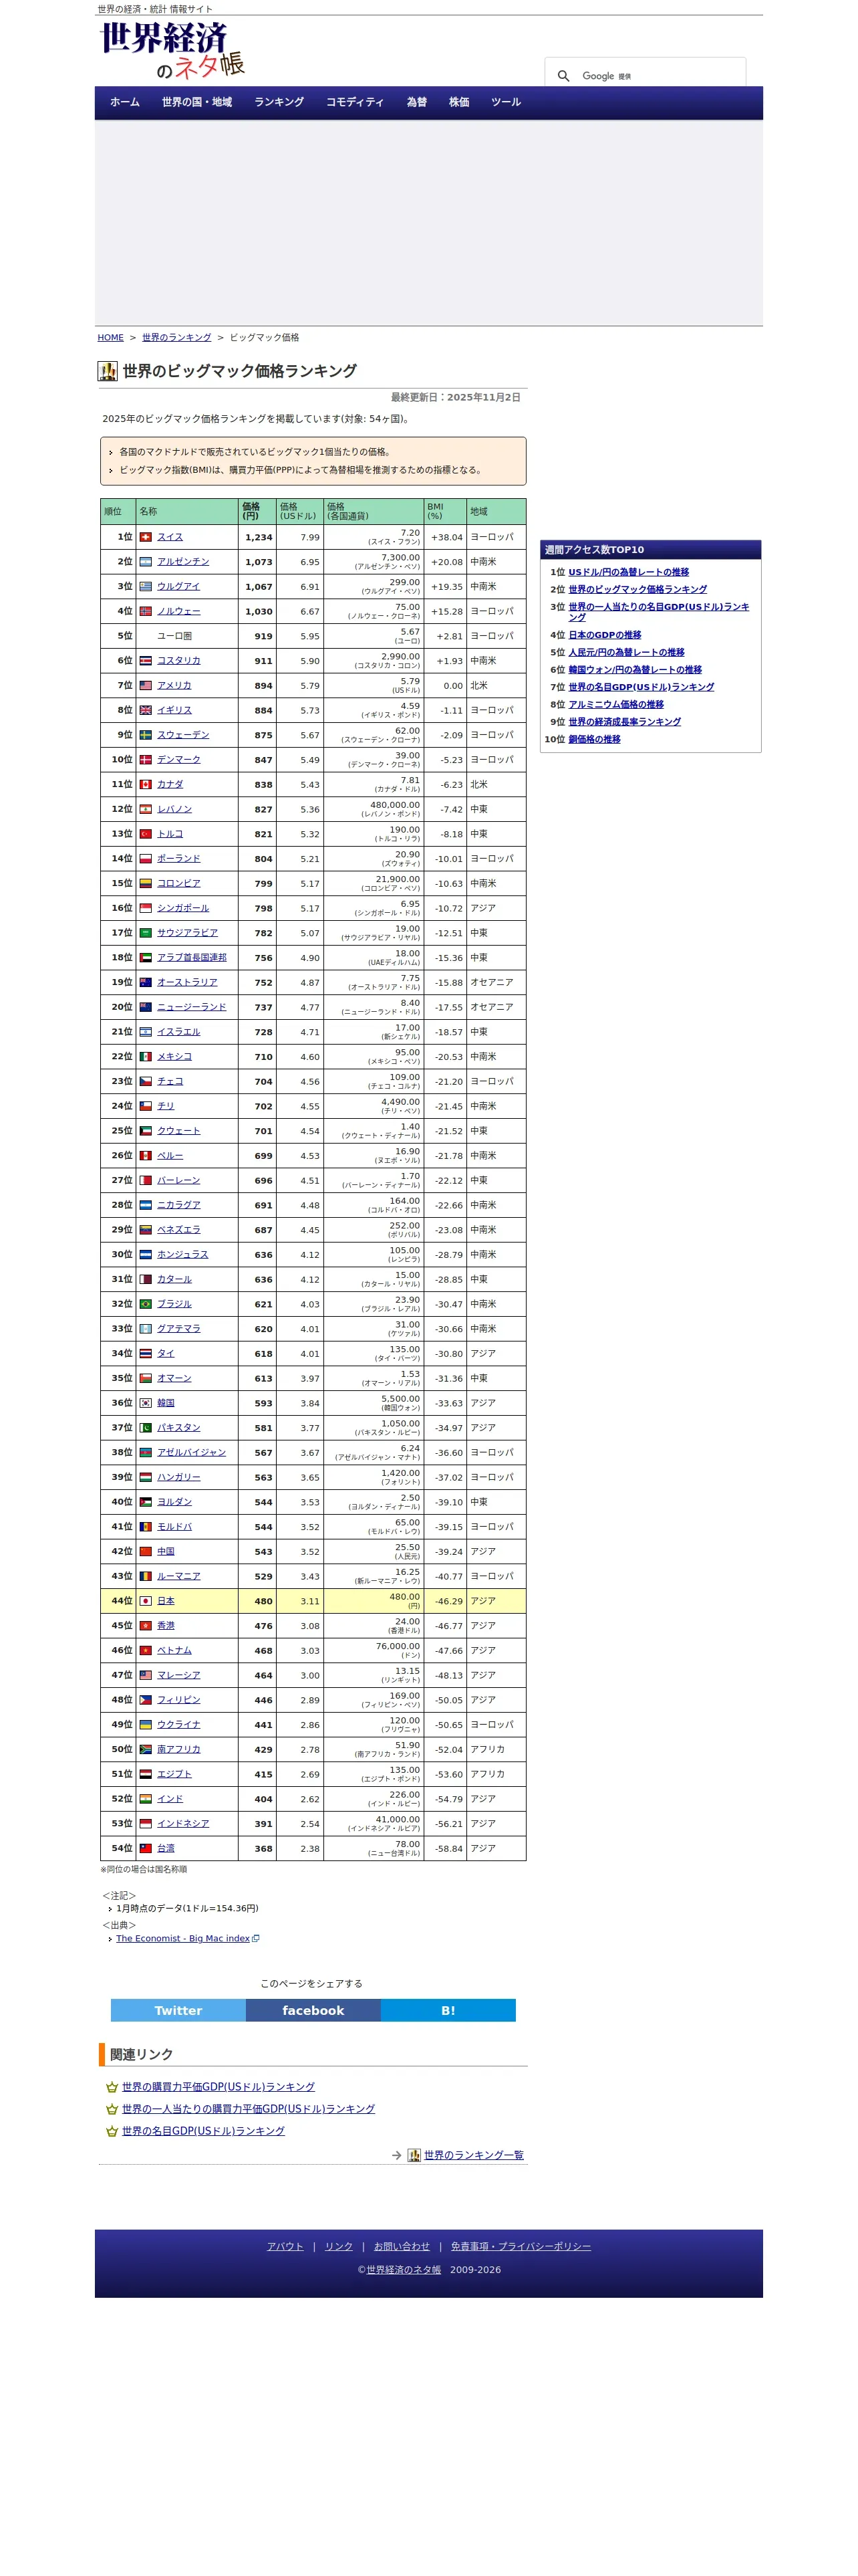Click the 価格(円) column header
Image resolution: width=858 pixels, height=2576 pixels.
point(257,511)
